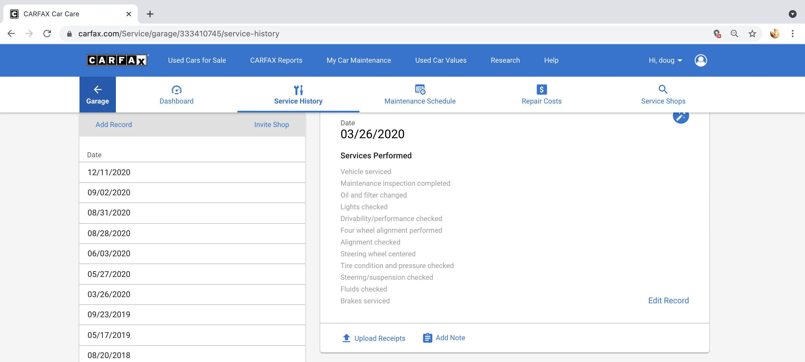Click the Service History wrench icon
805x362 pixels.
[x=298, y=90]
